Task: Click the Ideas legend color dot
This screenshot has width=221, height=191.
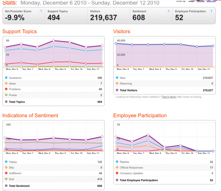Action: click(x=6, y=83)
